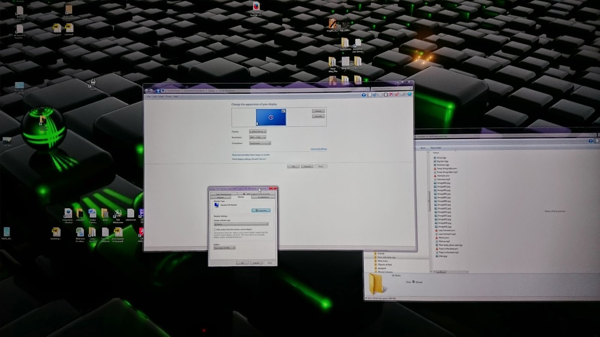Click the scissors cut icon in Control Panel toolbar

[x=374, y=95]
